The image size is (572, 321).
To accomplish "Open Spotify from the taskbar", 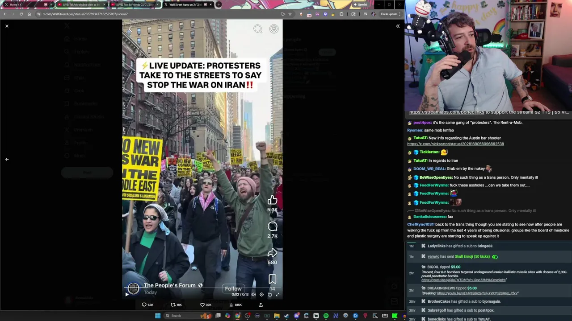I will click(x=326, y=316).
